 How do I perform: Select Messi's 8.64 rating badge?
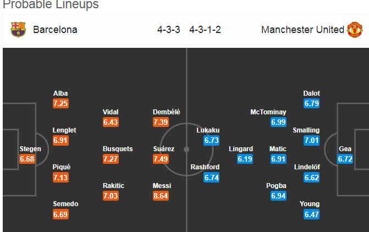click(x=161, y=196)
